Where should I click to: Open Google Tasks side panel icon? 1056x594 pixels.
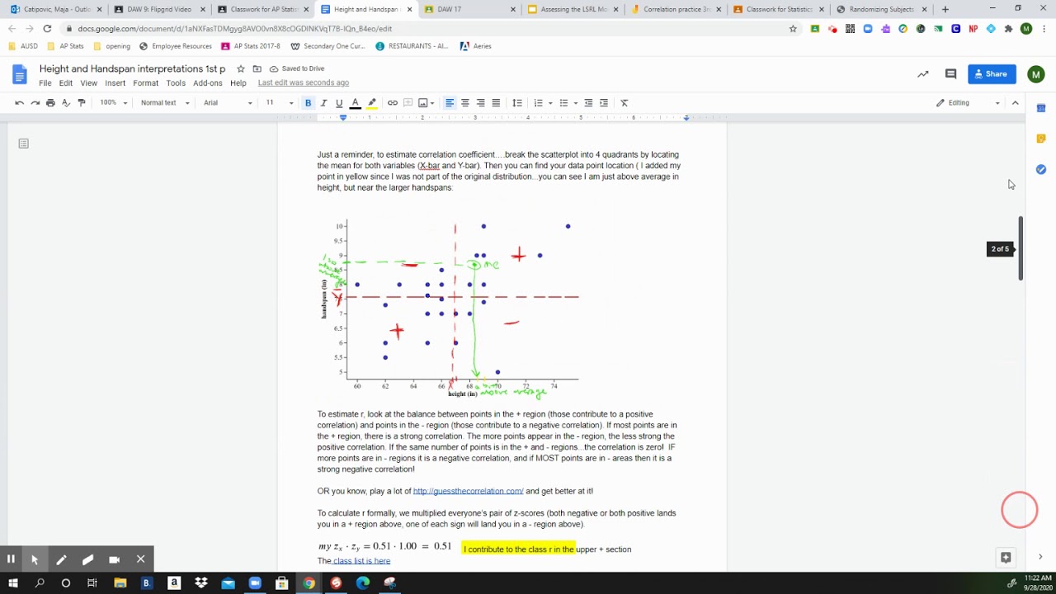(x=1041, y=169)
